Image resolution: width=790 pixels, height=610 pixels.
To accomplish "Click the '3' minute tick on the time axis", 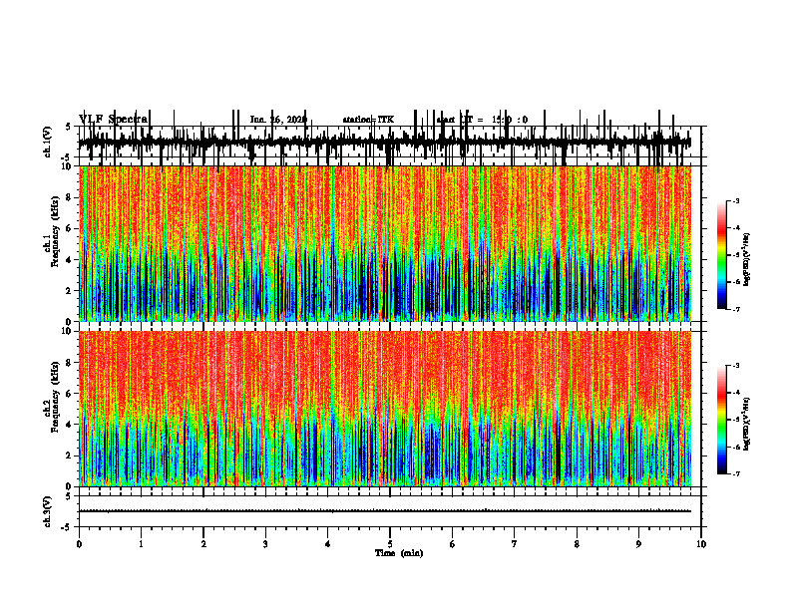I will [265, 544].
